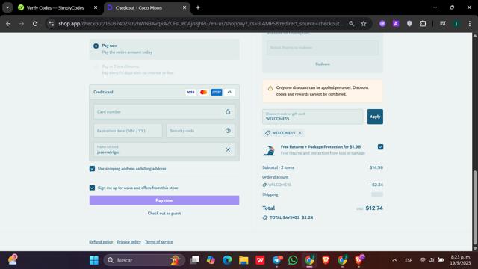The image size is (478, 269).
Task: Focus the Security code field
Action: (200, 131)
